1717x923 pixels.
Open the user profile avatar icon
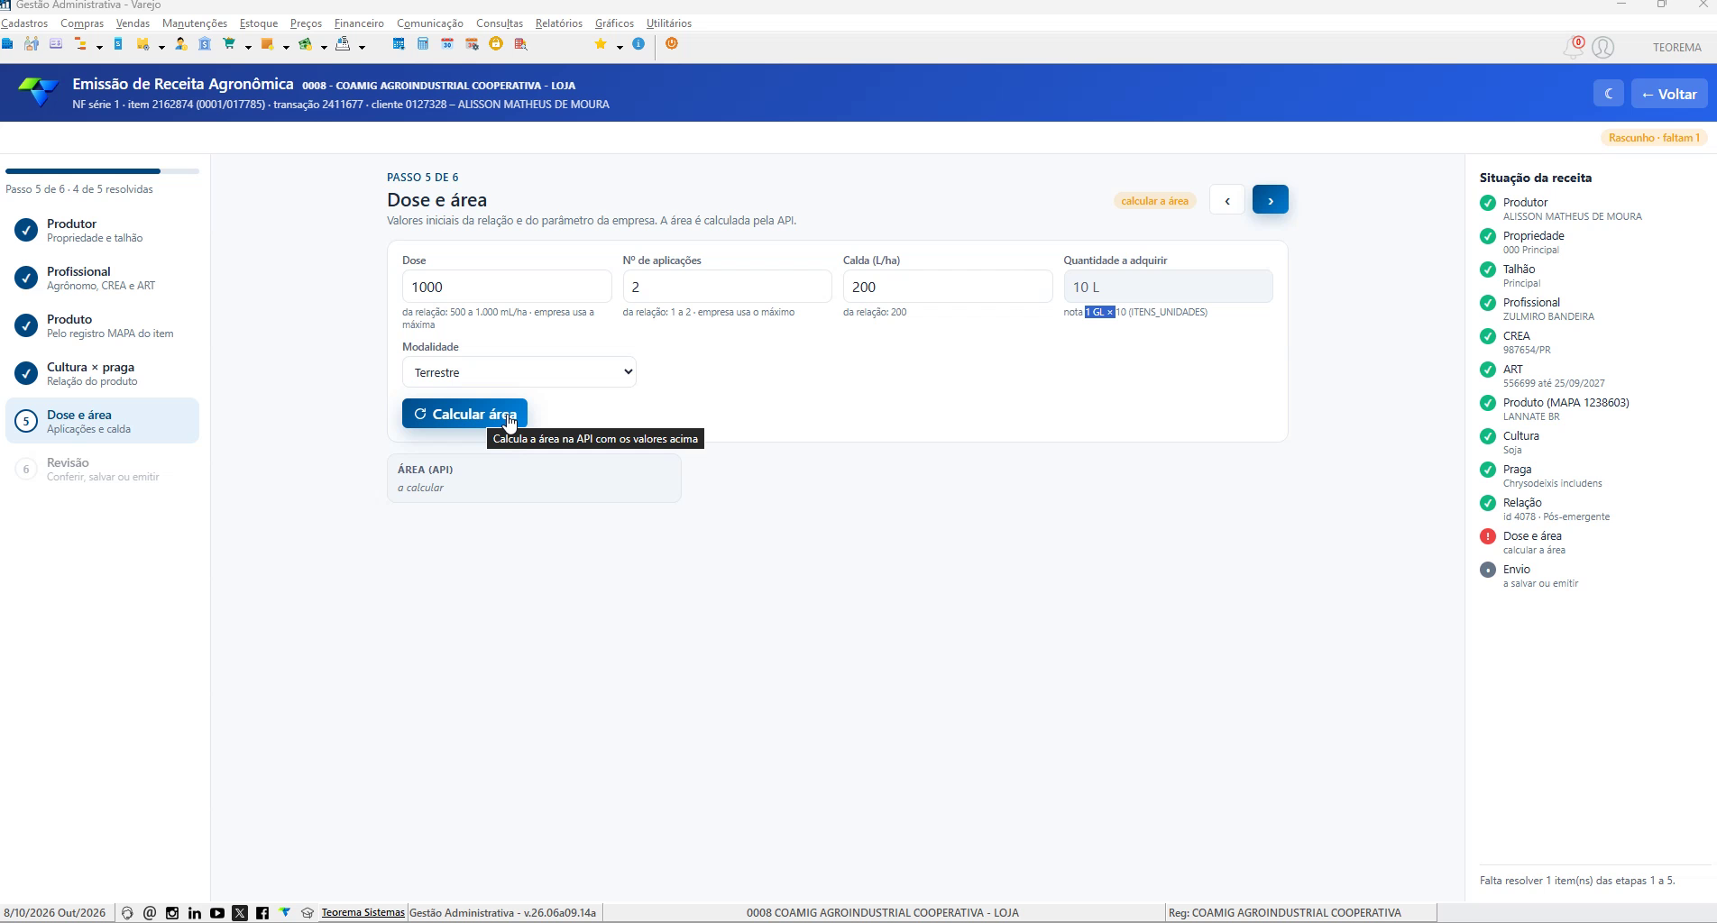(x=1602, y=47)
